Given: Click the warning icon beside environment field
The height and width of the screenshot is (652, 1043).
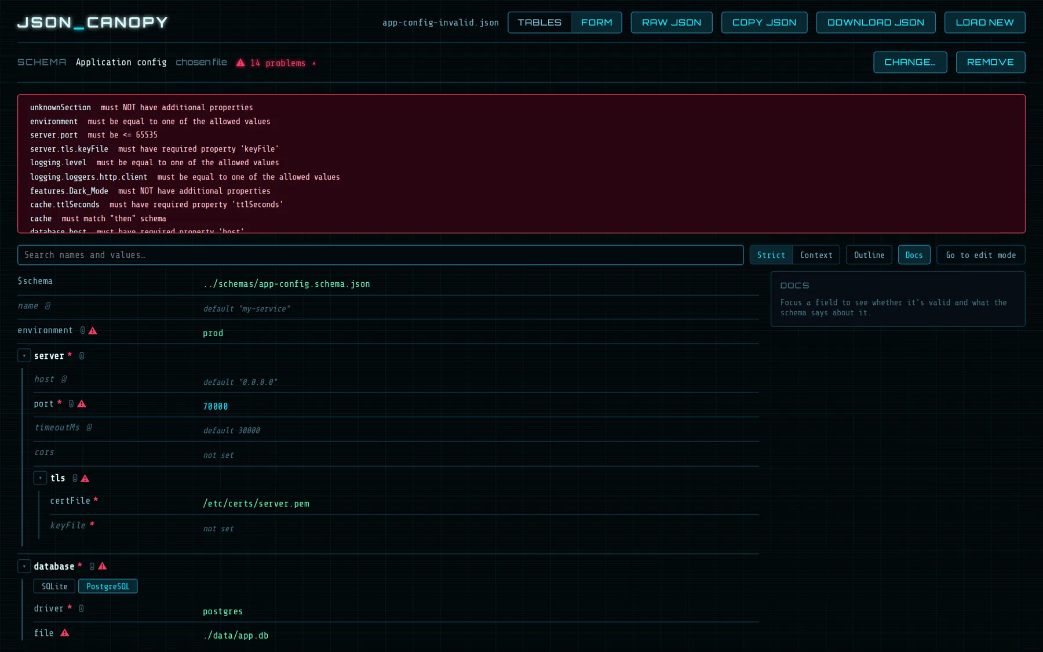Looking at the screenshot, I should tap(93, 330).
